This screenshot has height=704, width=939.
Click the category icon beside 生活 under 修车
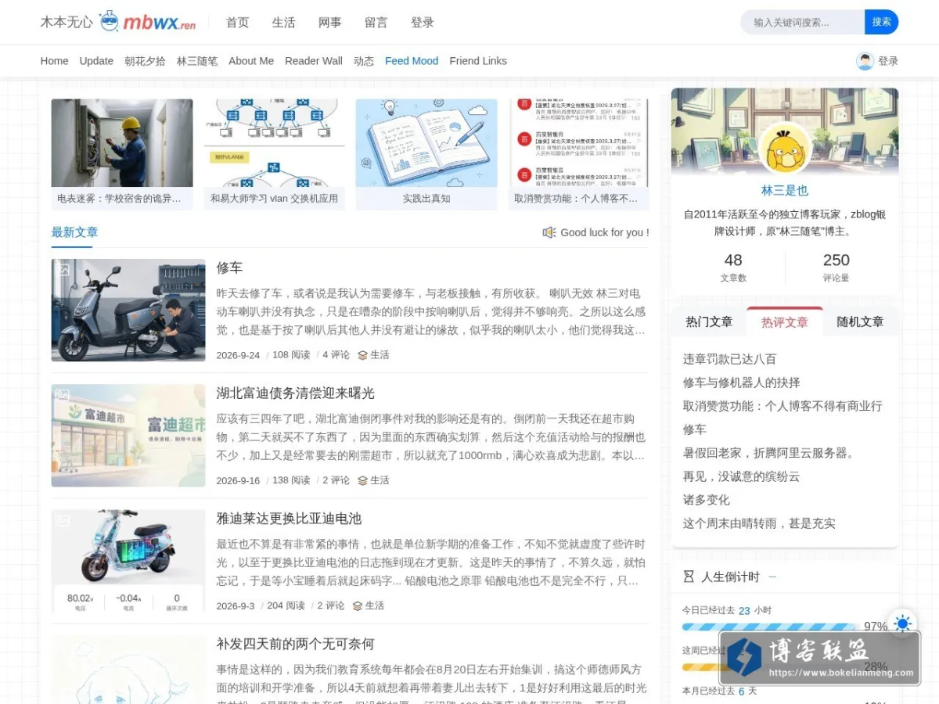coord(362,355)
